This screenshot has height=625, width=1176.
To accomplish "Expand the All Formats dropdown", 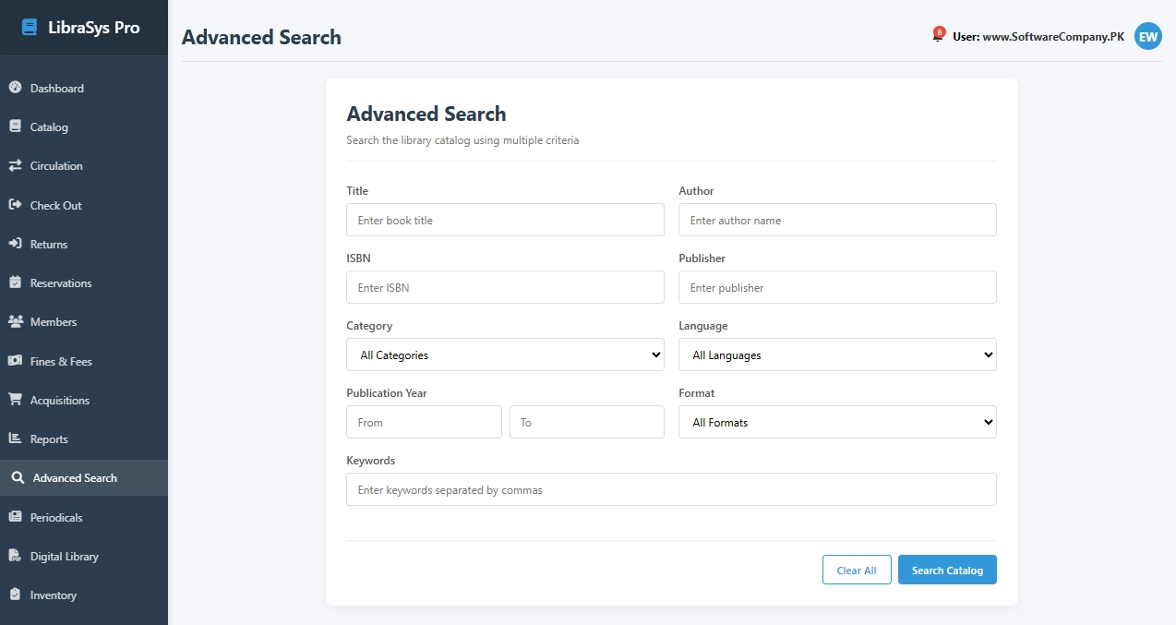I will tap(837, 422).
